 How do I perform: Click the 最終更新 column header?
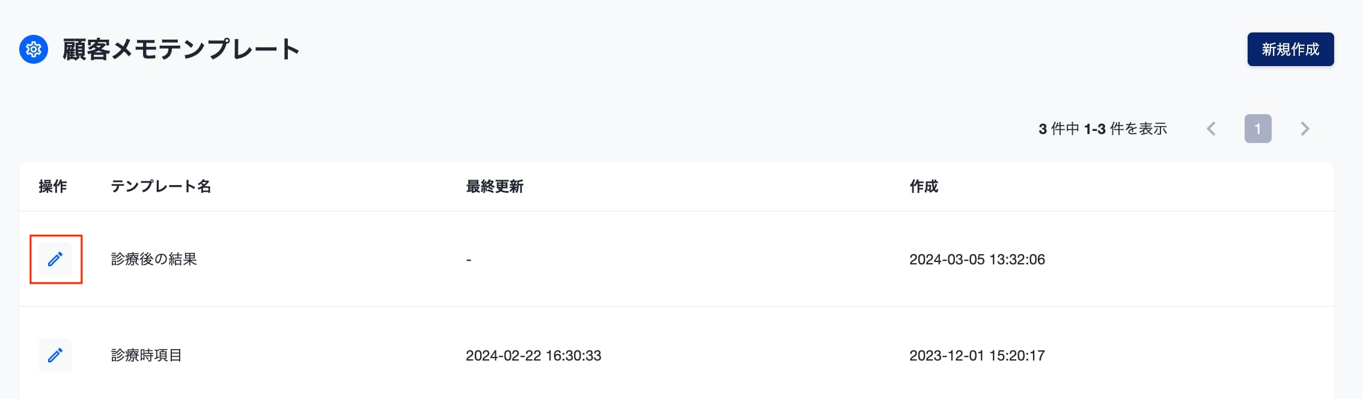[495, 186]
